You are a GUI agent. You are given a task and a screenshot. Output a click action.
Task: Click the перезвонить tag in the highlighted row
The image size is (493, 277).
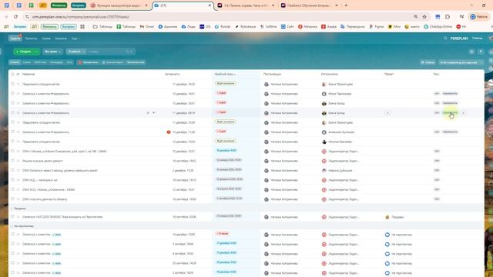coord(450,113)
